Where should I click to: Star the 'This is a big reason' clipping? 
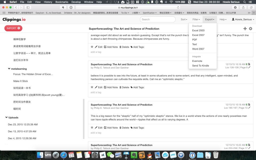click(92, 127)
